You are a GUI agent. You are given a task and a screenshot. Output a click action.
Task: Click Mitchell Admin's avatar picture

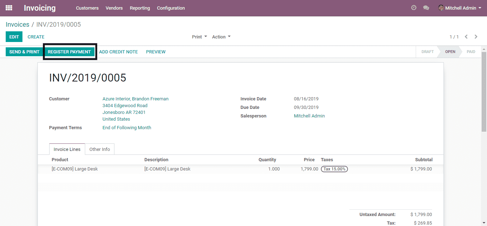441,8
